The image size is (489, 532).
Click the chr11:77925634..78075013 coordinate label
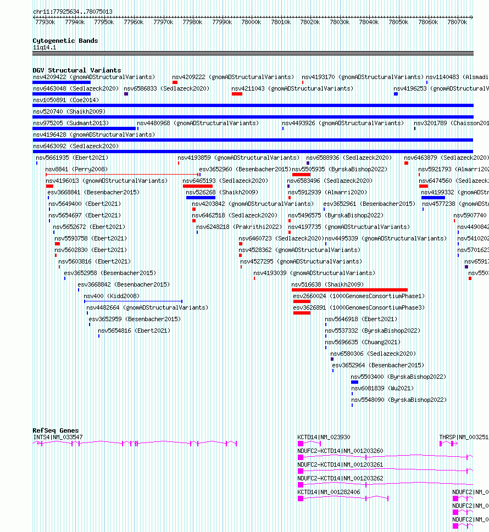tap(73, 12)
